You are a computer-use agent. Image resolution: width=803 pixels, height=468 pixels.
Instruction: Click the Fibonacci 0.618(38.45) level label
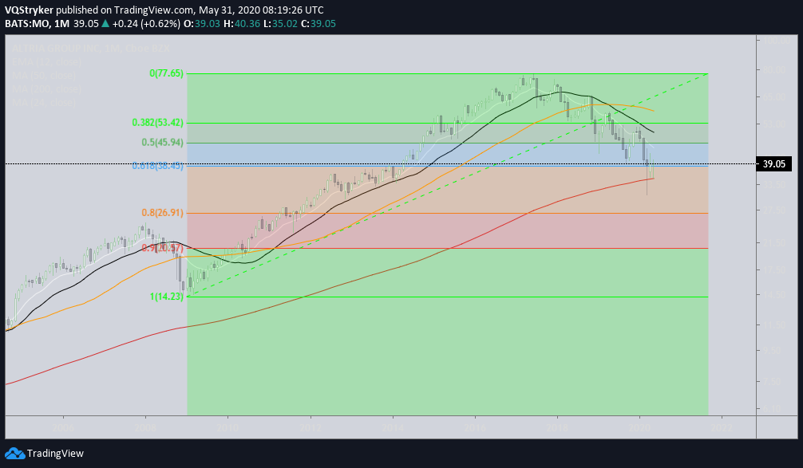tap(158, 166)
